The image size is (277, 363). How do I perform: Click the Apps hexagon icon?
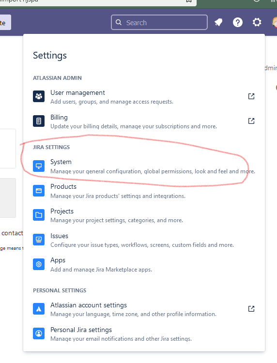tap(39, 264)
